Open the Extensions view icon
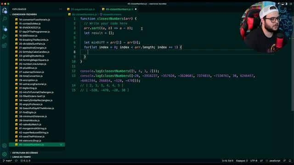The width and height of the screenshot is (294, 165). (5, 45)
